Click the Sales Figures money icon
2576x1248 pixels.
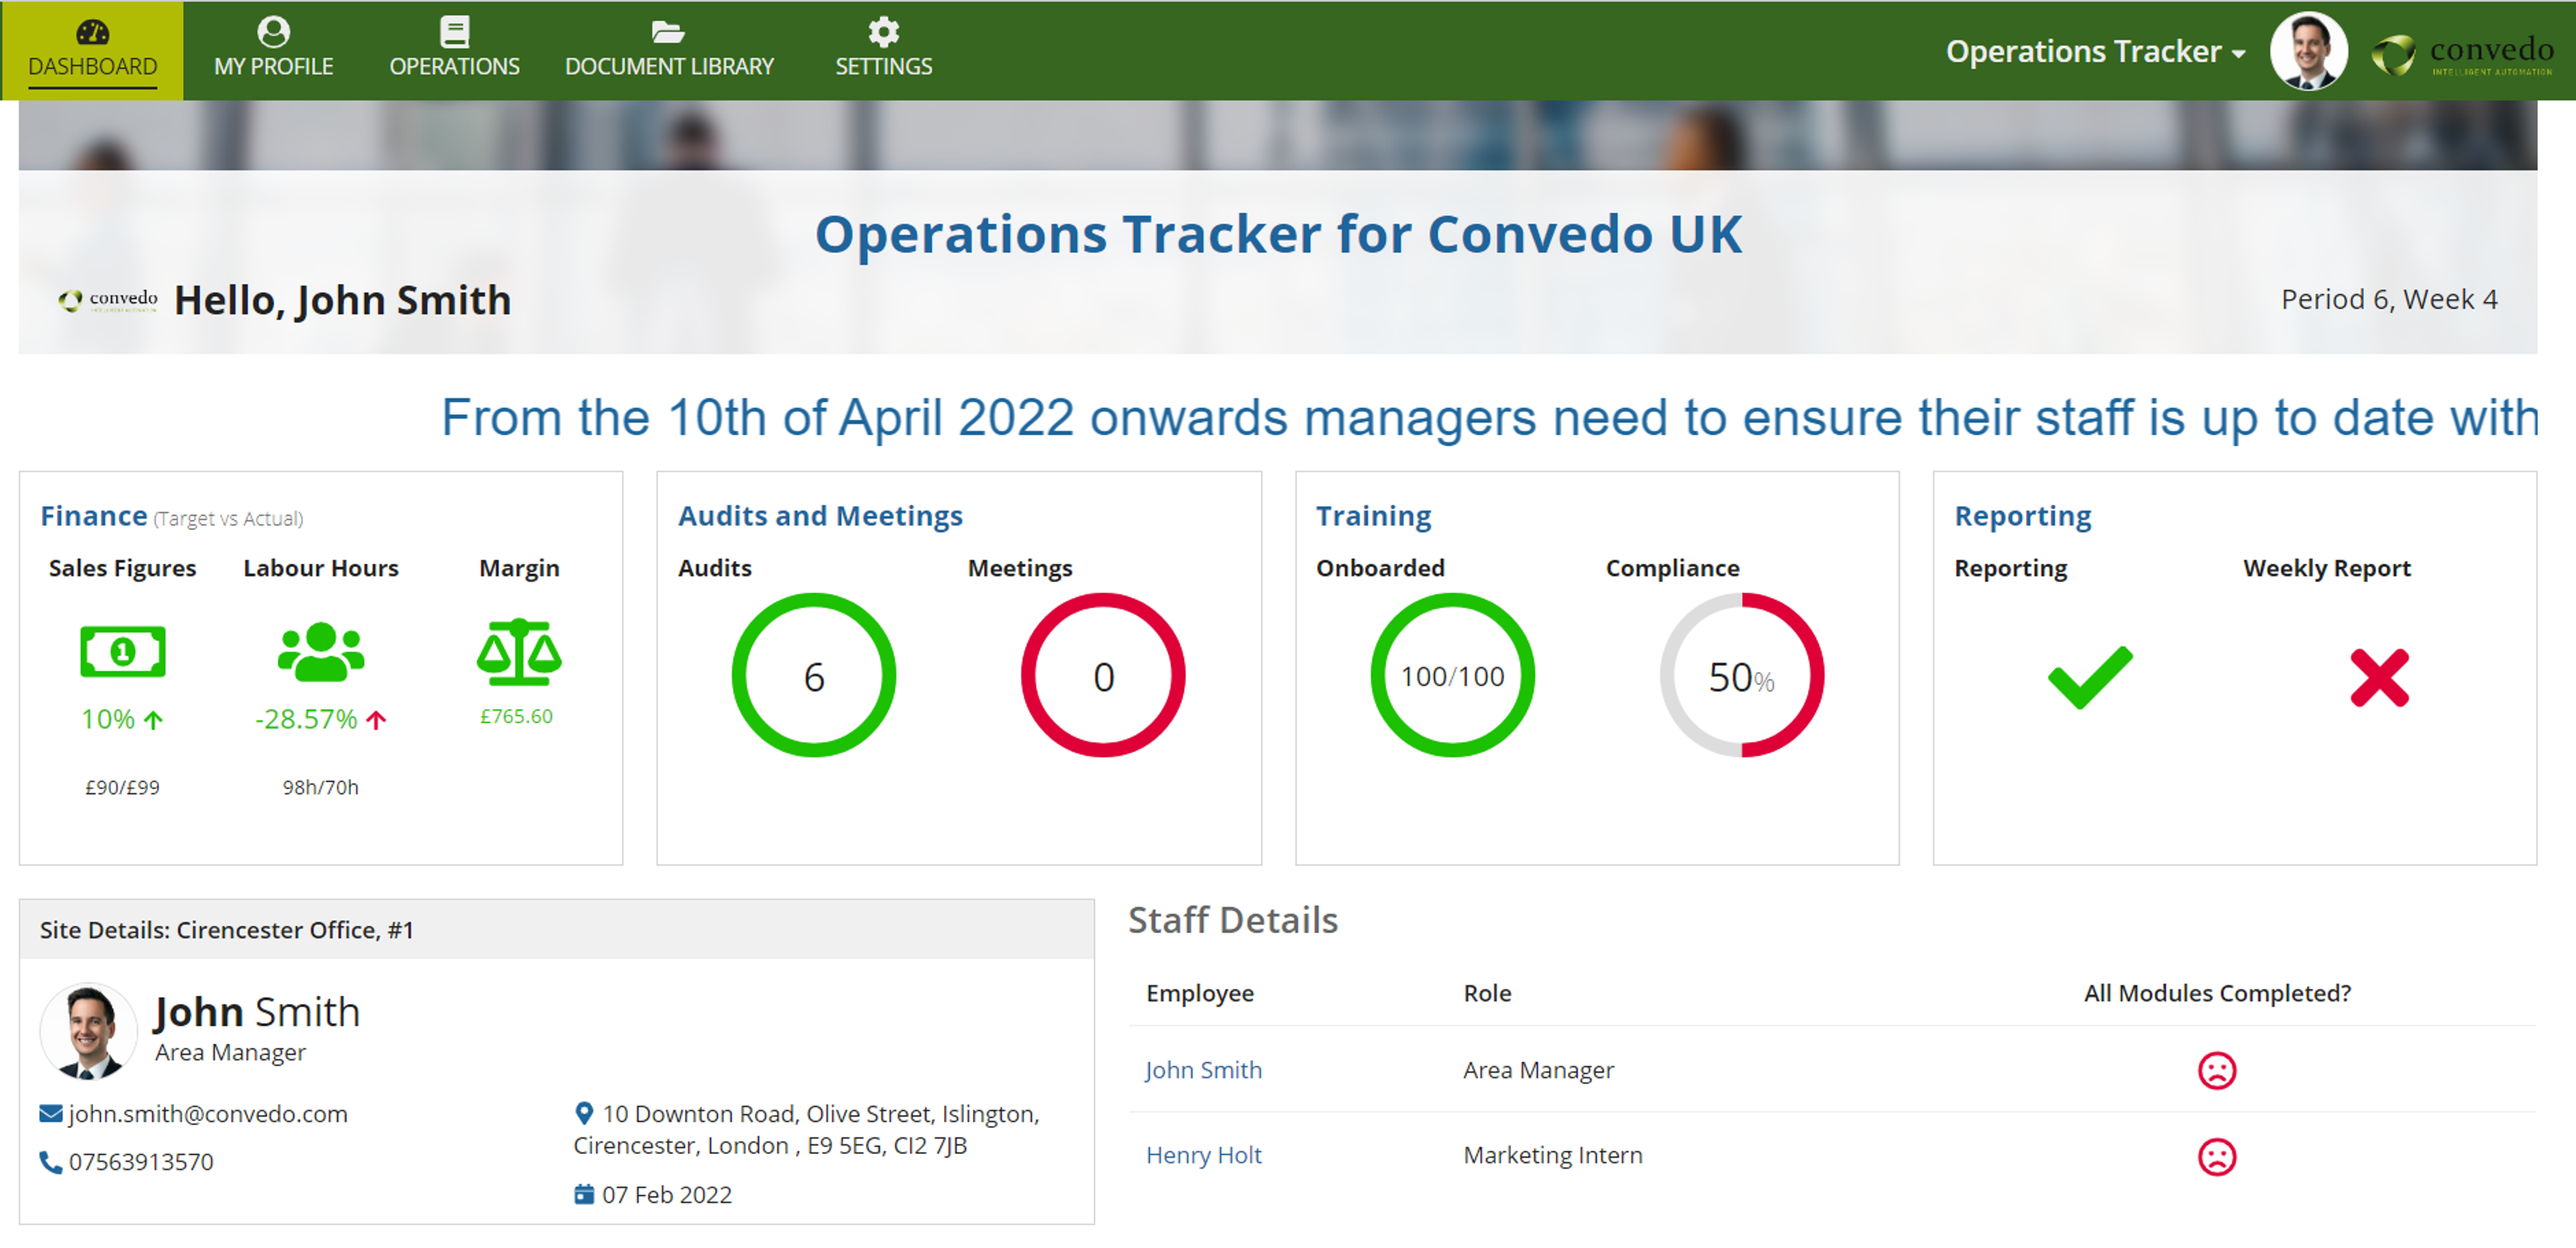coord(122,652)
